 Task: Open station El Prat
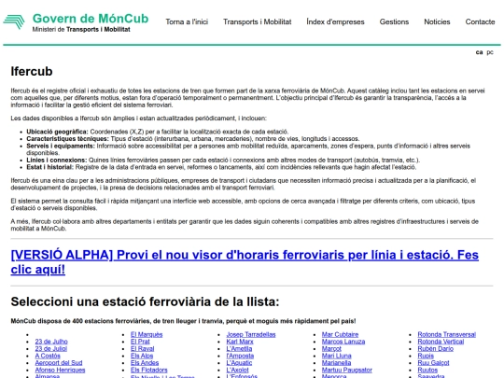tap(140, 342)
